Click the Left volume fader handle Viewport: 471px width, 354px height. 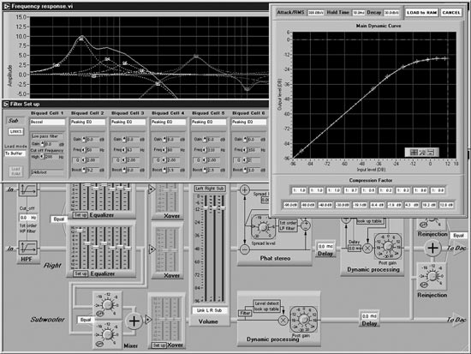coord(206,207)
